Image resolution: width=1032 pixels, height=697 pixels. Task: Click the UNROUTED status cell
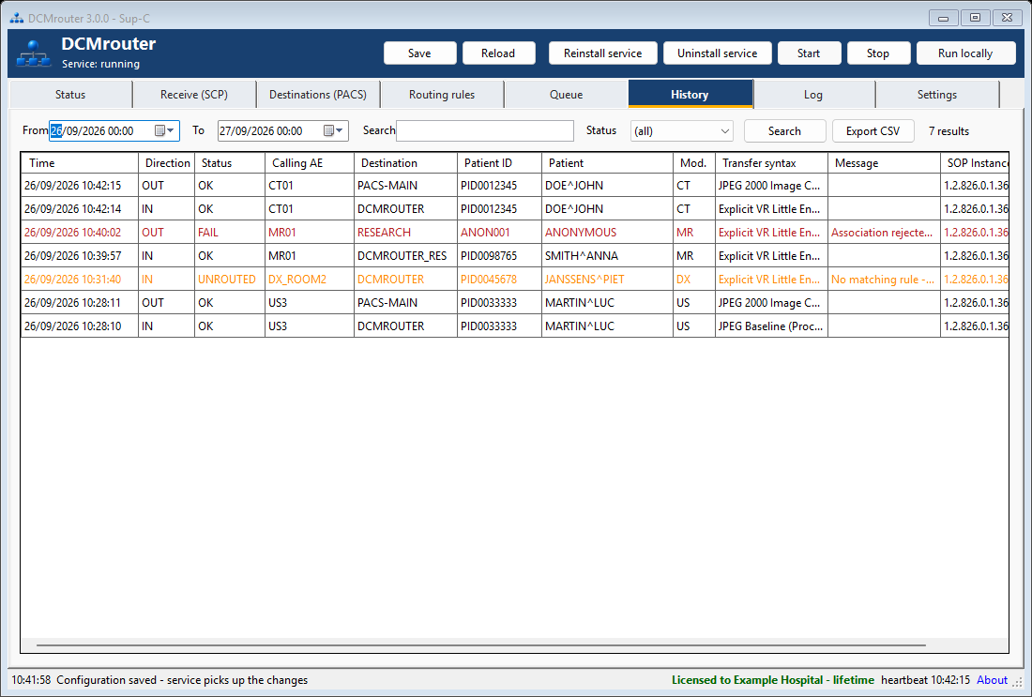pos(230,279)
